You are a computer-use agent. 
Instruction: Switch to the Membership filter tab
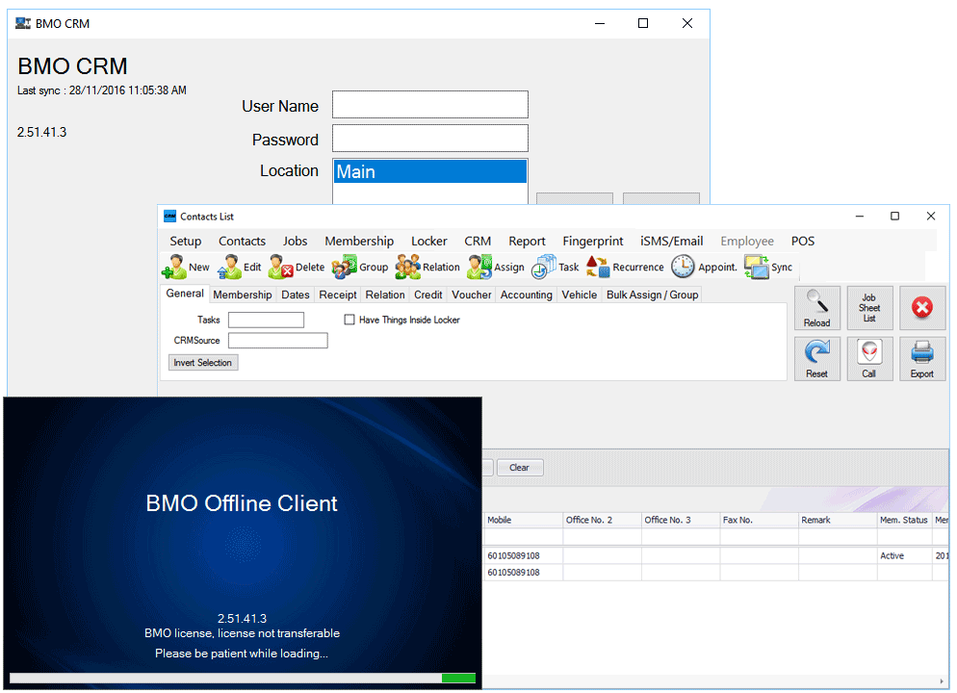[243, 295]
